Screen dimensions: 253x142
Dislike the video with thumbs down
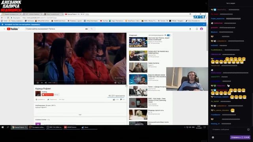(x=123, y=100)
